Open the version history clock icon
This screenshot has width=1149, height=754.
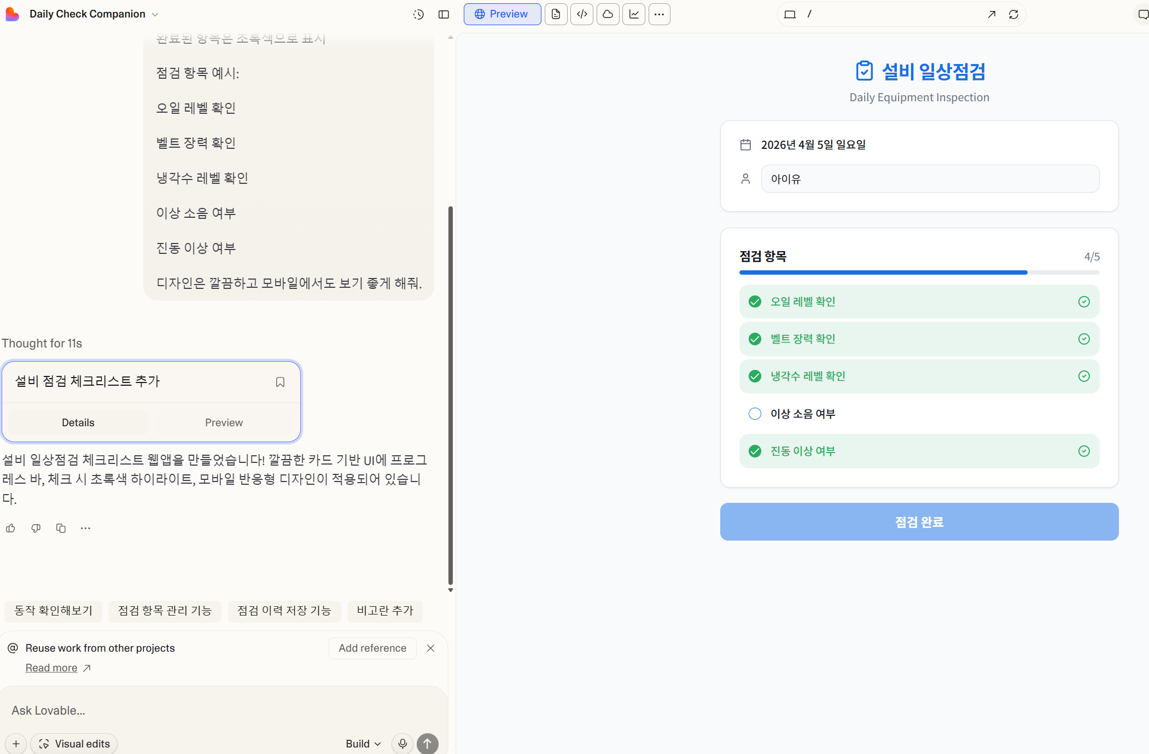pyautogui.click(x=418, y=14)
